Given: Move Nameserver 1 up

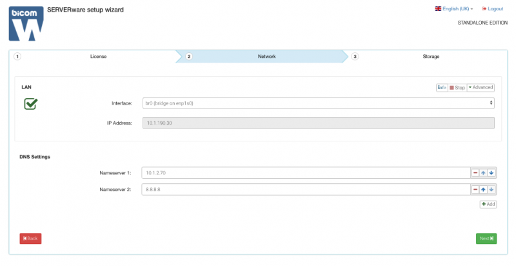Looking at the screenshot, I should 483,173.
